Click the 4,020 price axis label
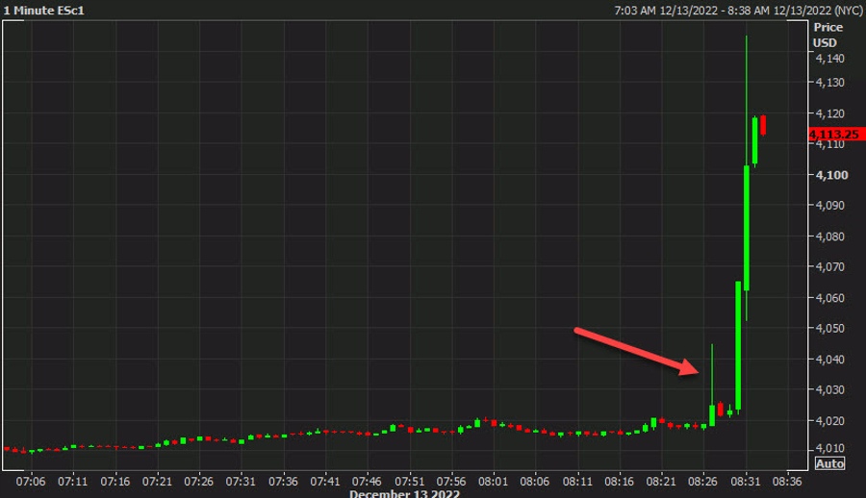 828,421
